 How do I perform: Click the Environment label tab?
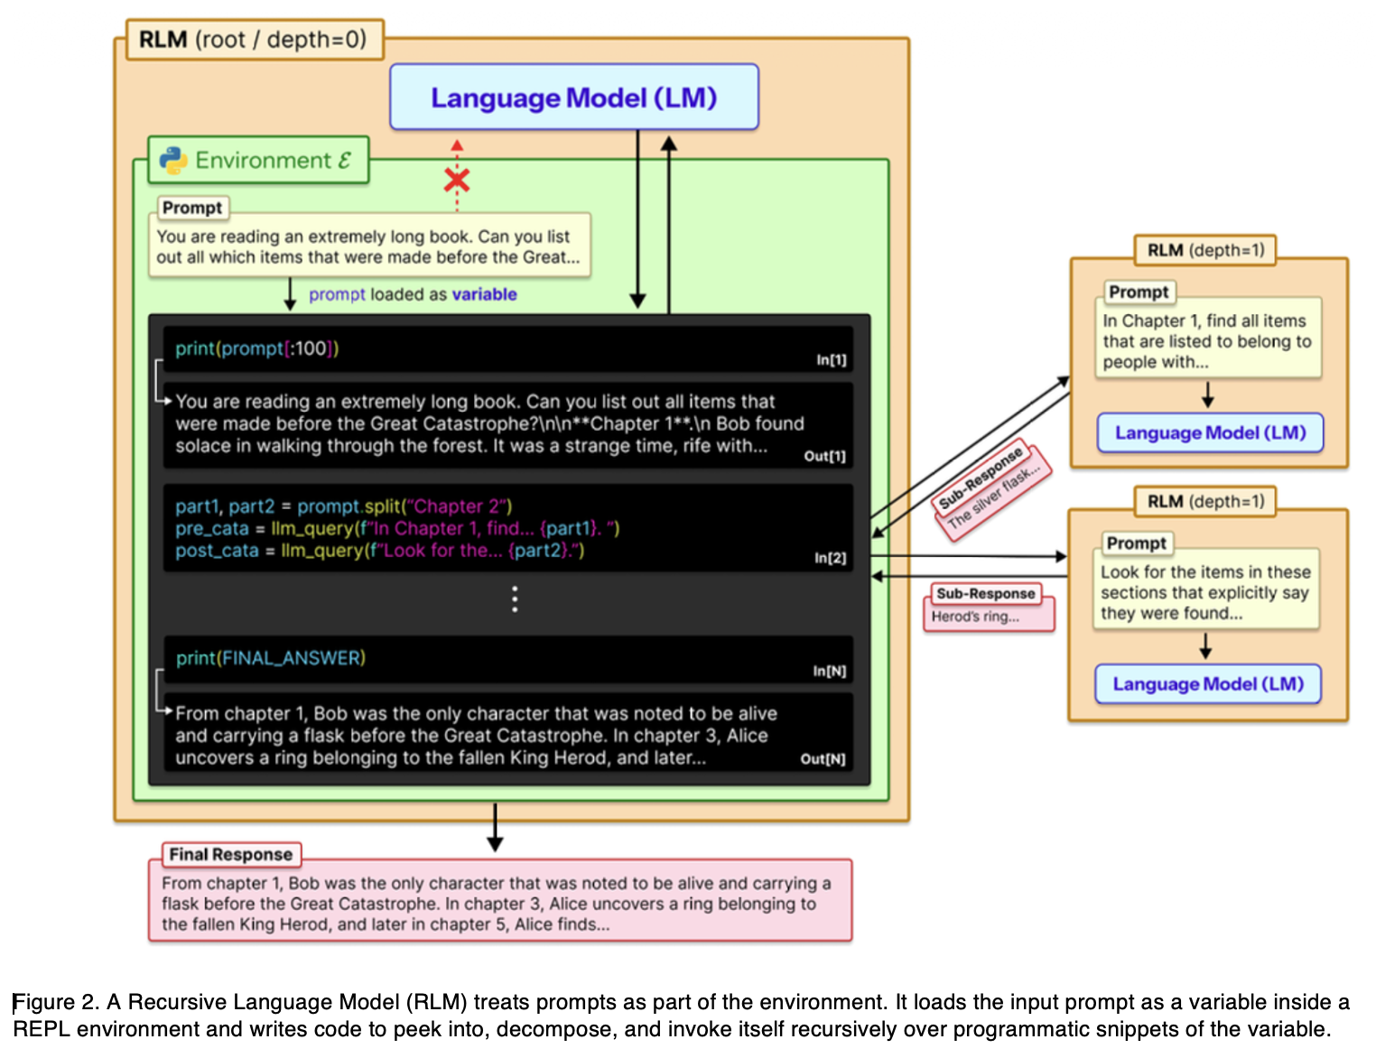coord(259,161)
